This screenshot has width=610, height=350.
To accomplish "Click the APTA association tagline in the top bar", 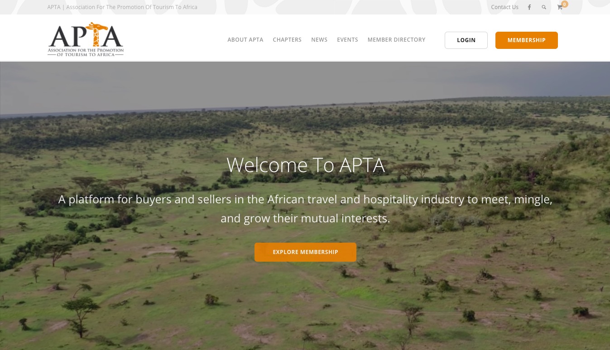I will coord(122,7).
